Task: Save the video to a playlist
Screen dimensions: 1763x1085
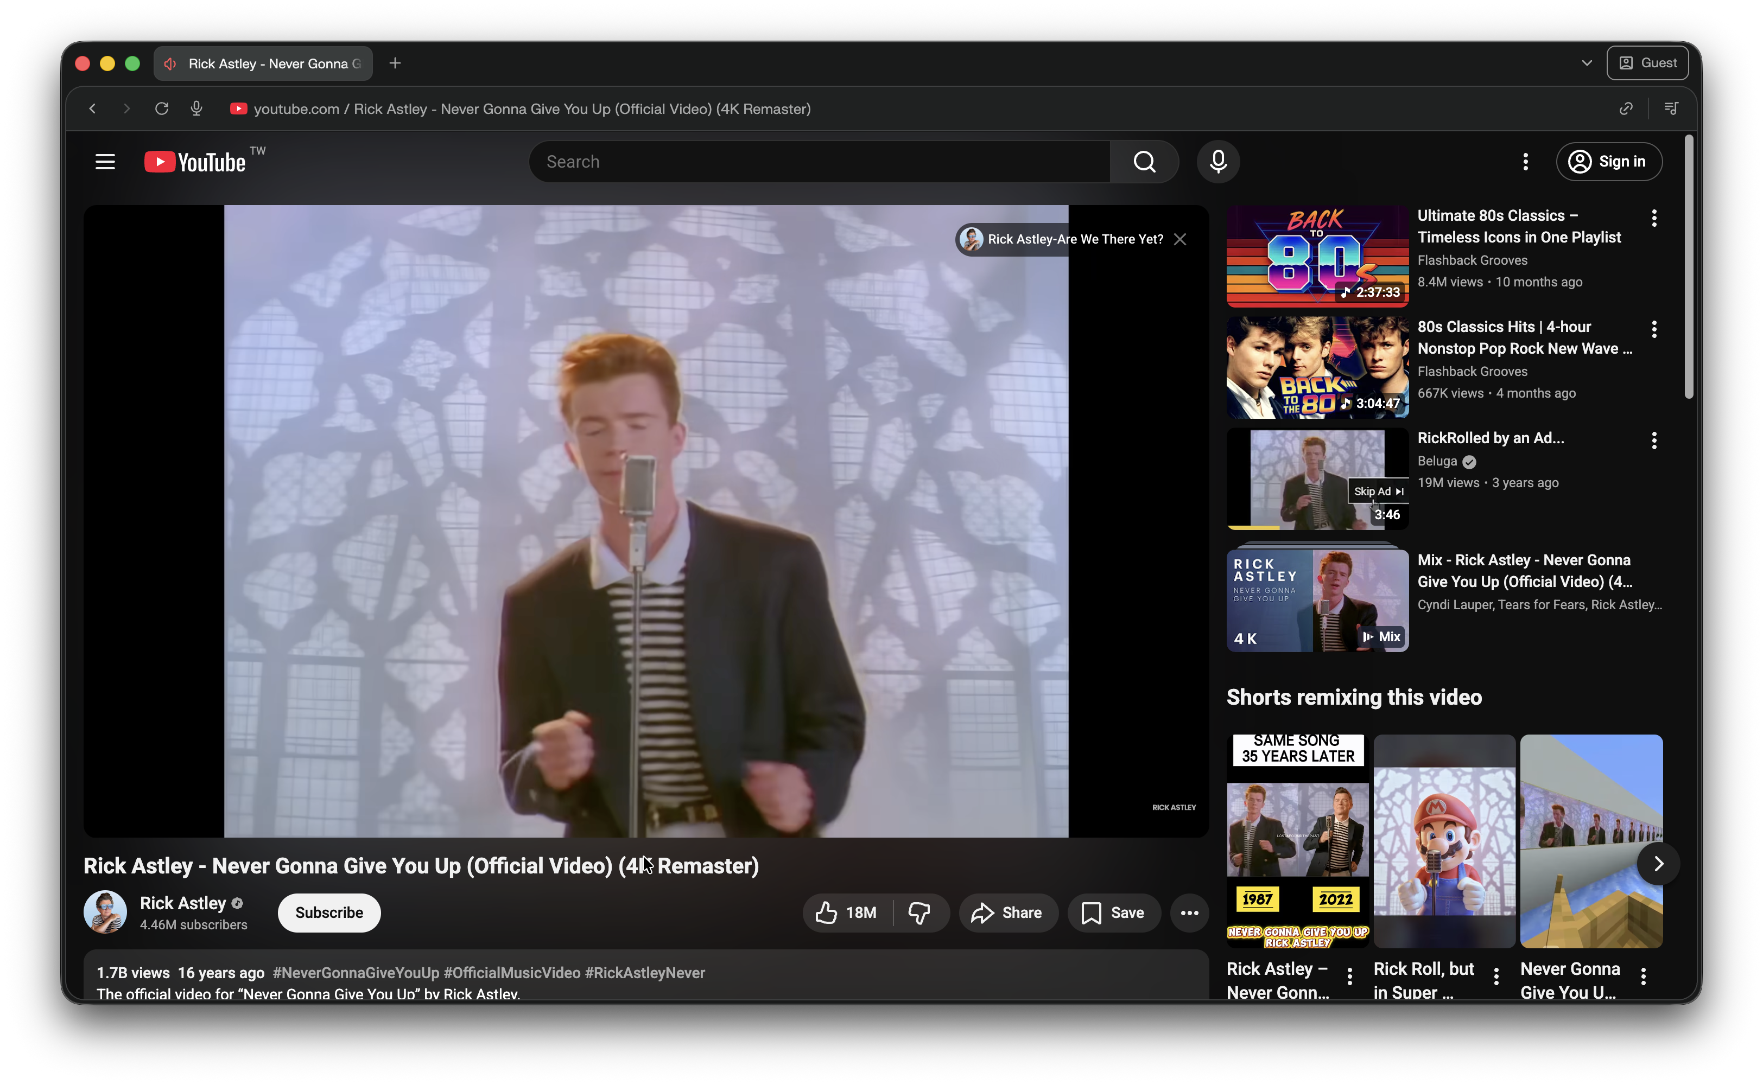Action: (x=1113, y=912)
